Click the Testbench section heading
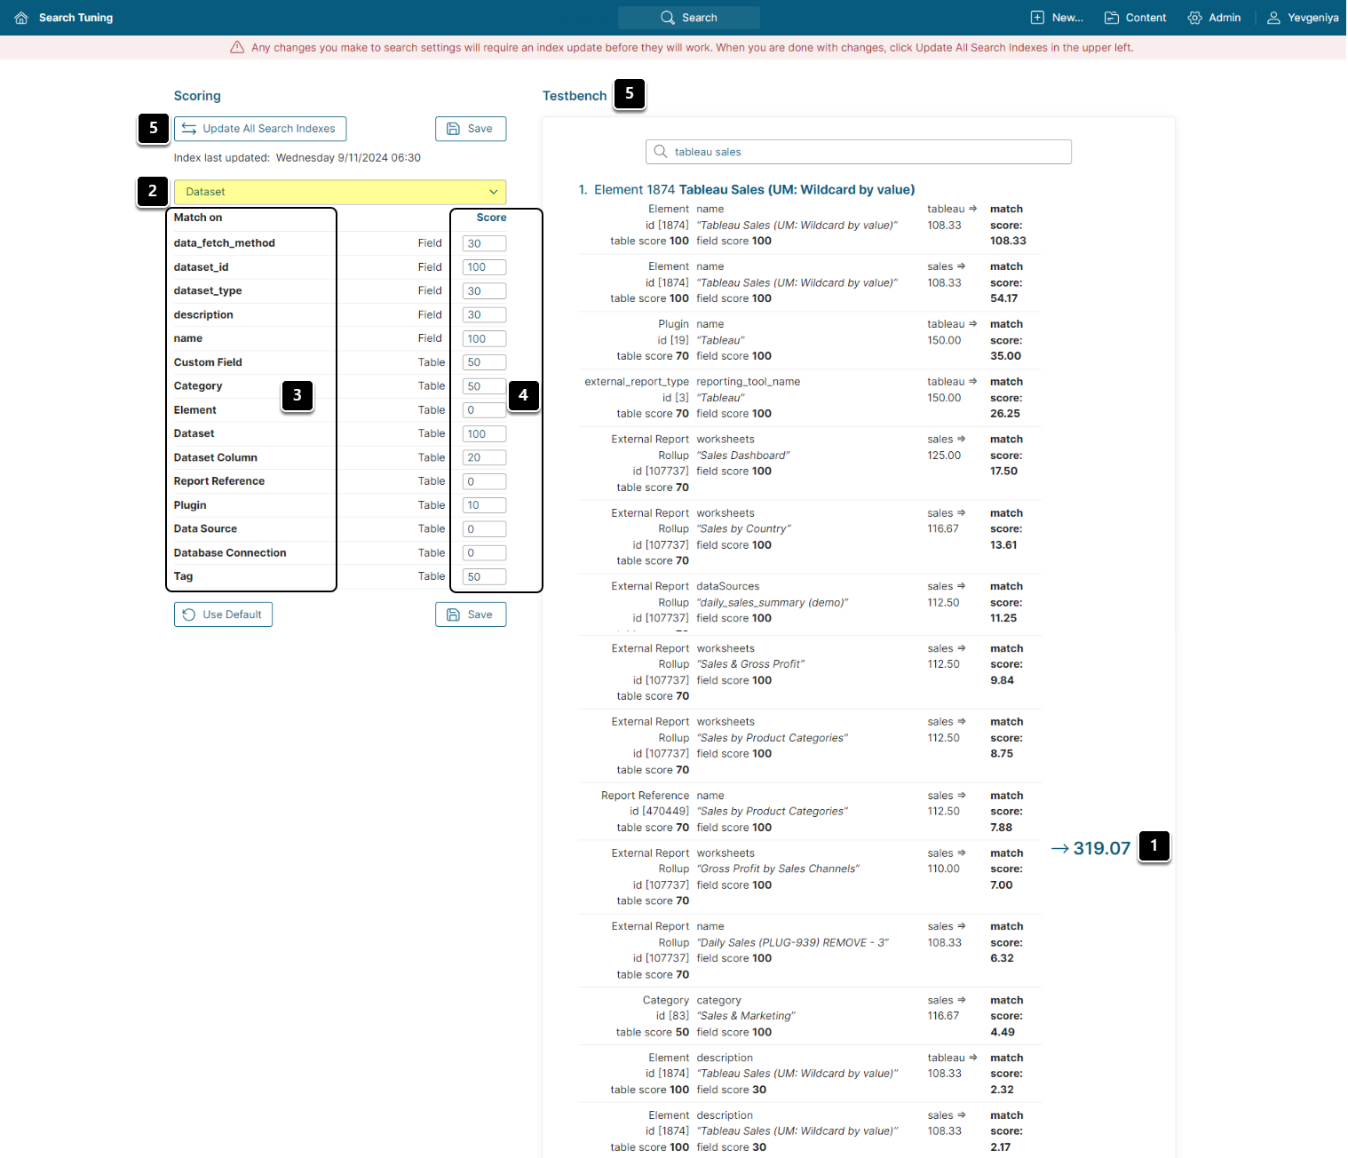The image size is (1348, 1158). [575, 96]
